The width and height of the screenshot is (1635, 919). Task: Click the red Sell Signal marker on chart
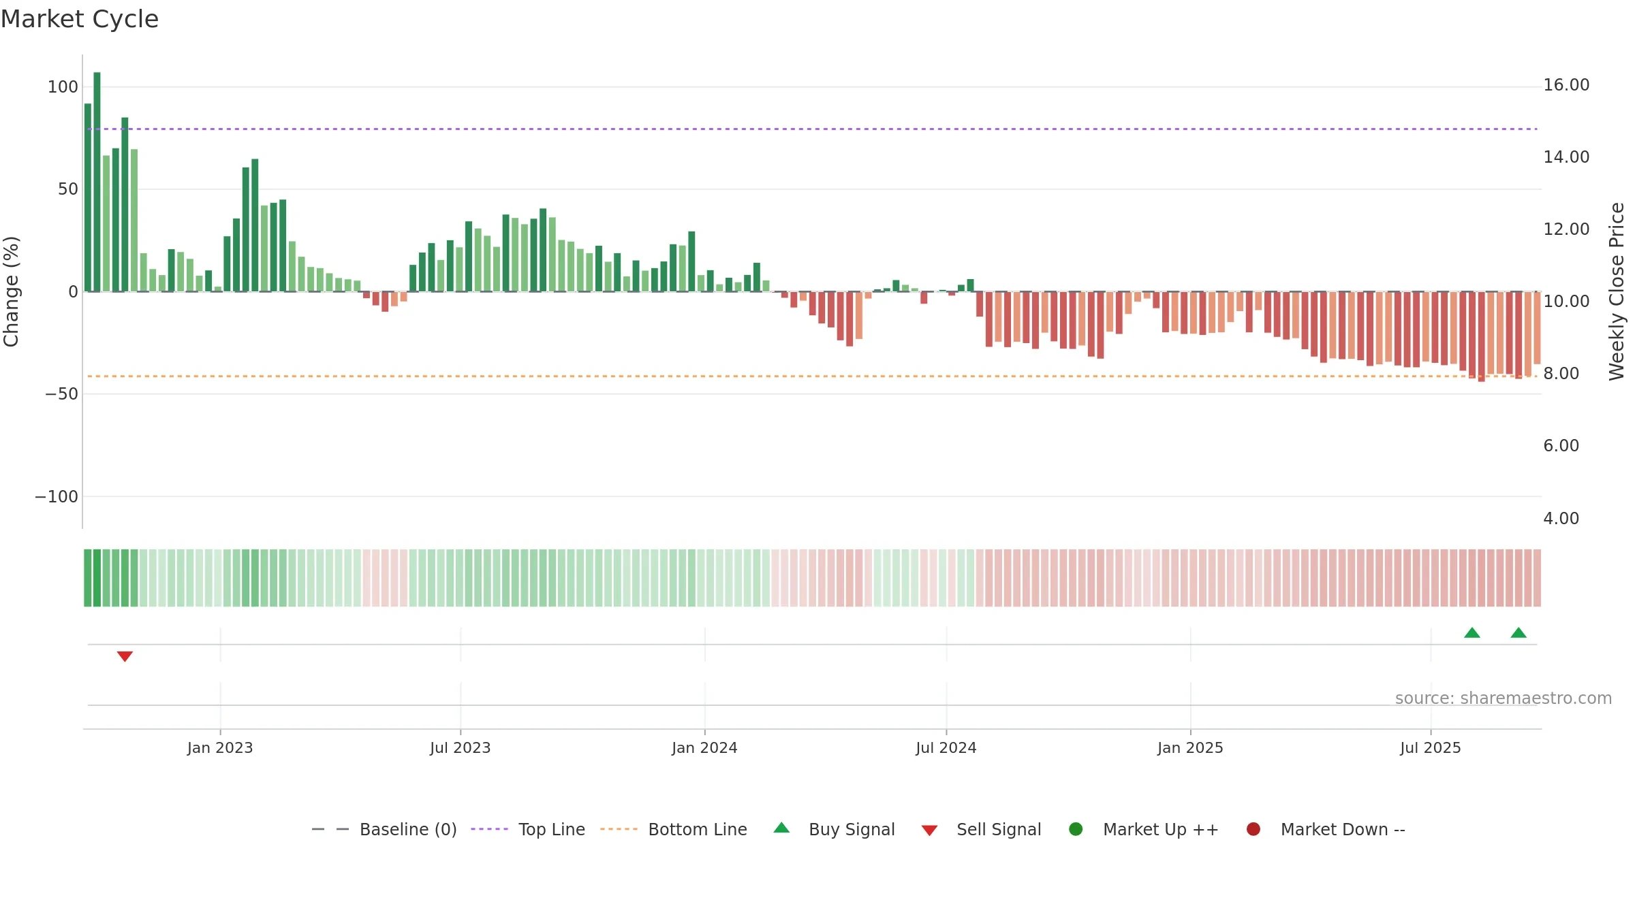point(125,656)
